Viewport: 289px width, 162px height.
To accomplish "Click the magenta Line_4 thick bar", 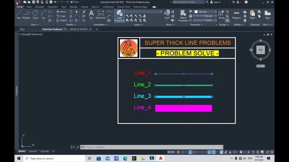I will coord(184,108).
